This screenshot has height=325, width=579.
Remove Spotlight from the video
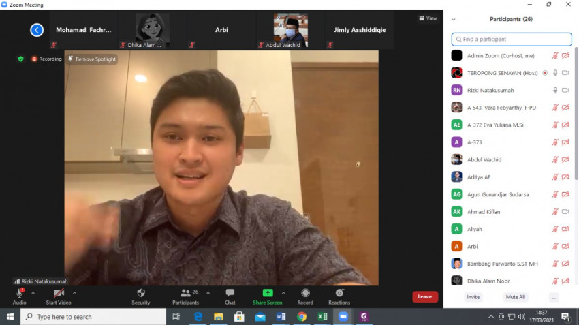92,59
